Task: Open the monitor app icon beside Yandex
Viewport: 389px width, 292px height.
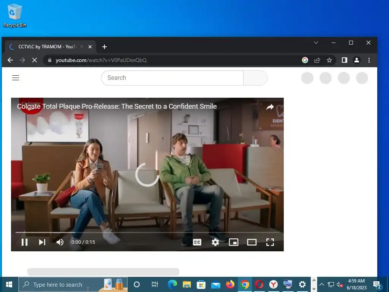Action: (x=288, y=284)
